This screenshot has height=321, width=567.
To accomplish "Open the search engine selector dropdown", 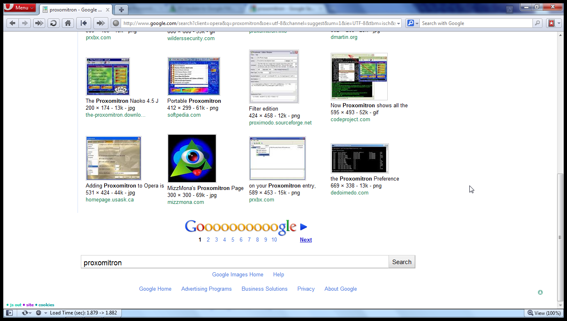I will point(412,23).
